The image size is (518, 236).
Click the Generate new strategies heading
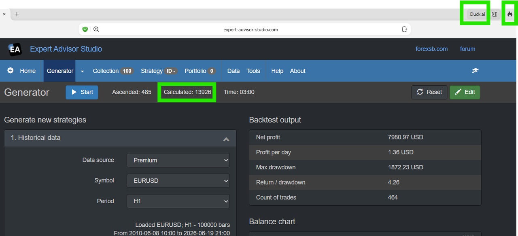[x=45, y=120]
